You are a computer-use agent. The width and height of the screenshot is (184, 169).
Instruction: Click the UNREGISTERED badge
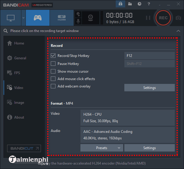[42, 5]
